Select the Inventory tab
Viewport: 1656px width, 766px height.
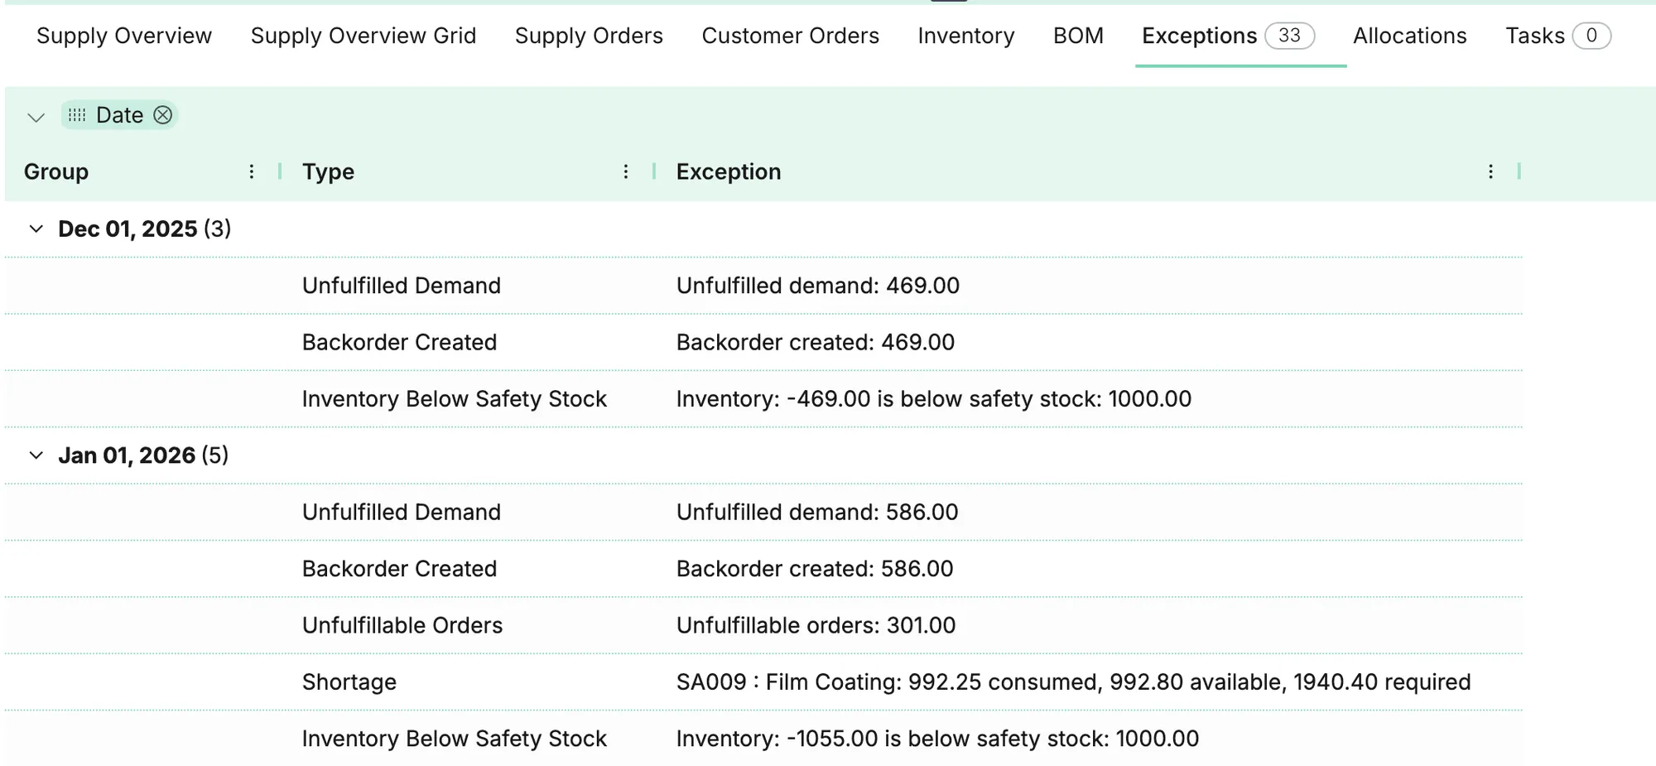click(965, 36)
